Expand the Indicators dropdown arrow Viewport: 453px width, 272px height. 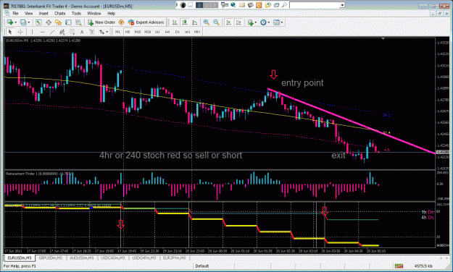click(x=256, y=22)
